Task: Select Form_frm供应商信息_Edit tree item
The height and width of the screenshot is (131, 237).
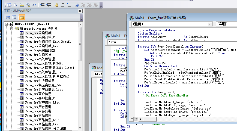Action: click(44, 85)
